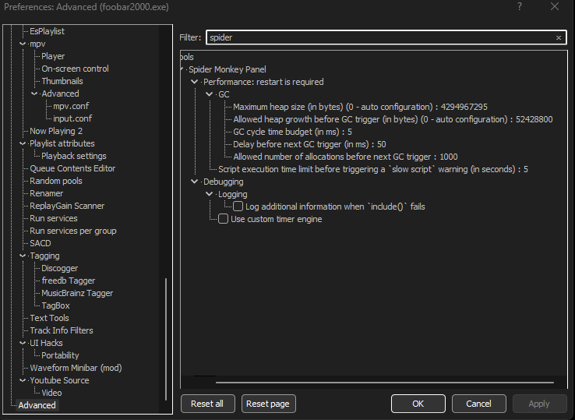Open Queue Contents Editor page

coord(72,169)
